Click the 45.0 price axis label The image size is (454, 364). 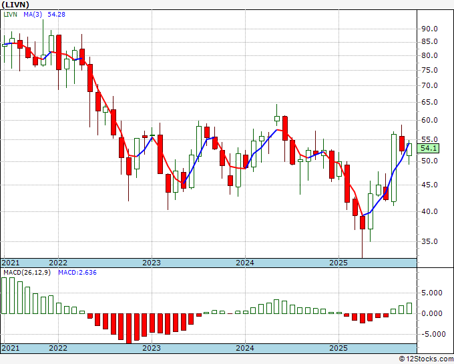(429, 185)
